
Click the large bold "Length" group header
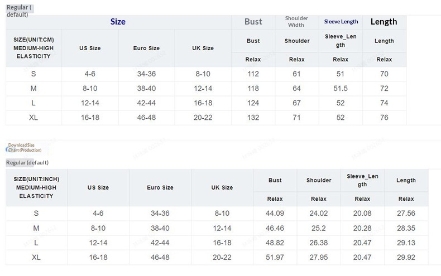tap(384, 22)
